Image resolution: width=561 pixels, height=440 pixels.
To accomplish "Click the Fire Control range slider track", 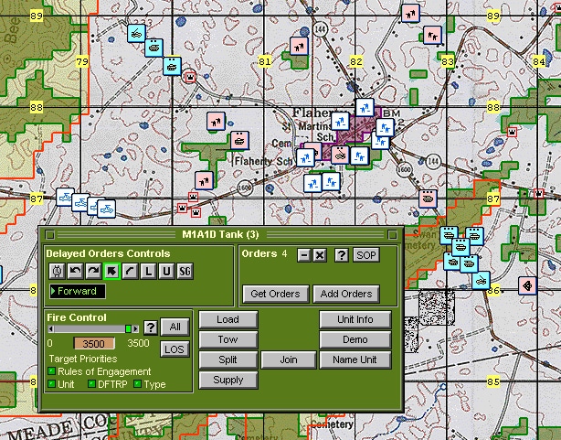I will (87, 327).
